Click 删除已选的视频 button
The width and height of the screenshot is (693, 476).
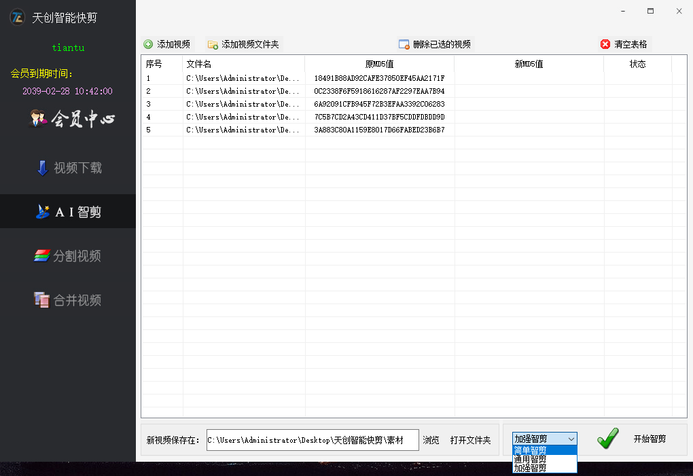435,44
